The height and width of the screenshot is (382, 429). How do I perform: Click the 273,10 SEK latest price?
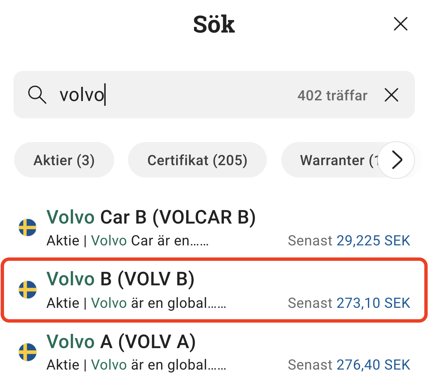click(x=373, y=303)
